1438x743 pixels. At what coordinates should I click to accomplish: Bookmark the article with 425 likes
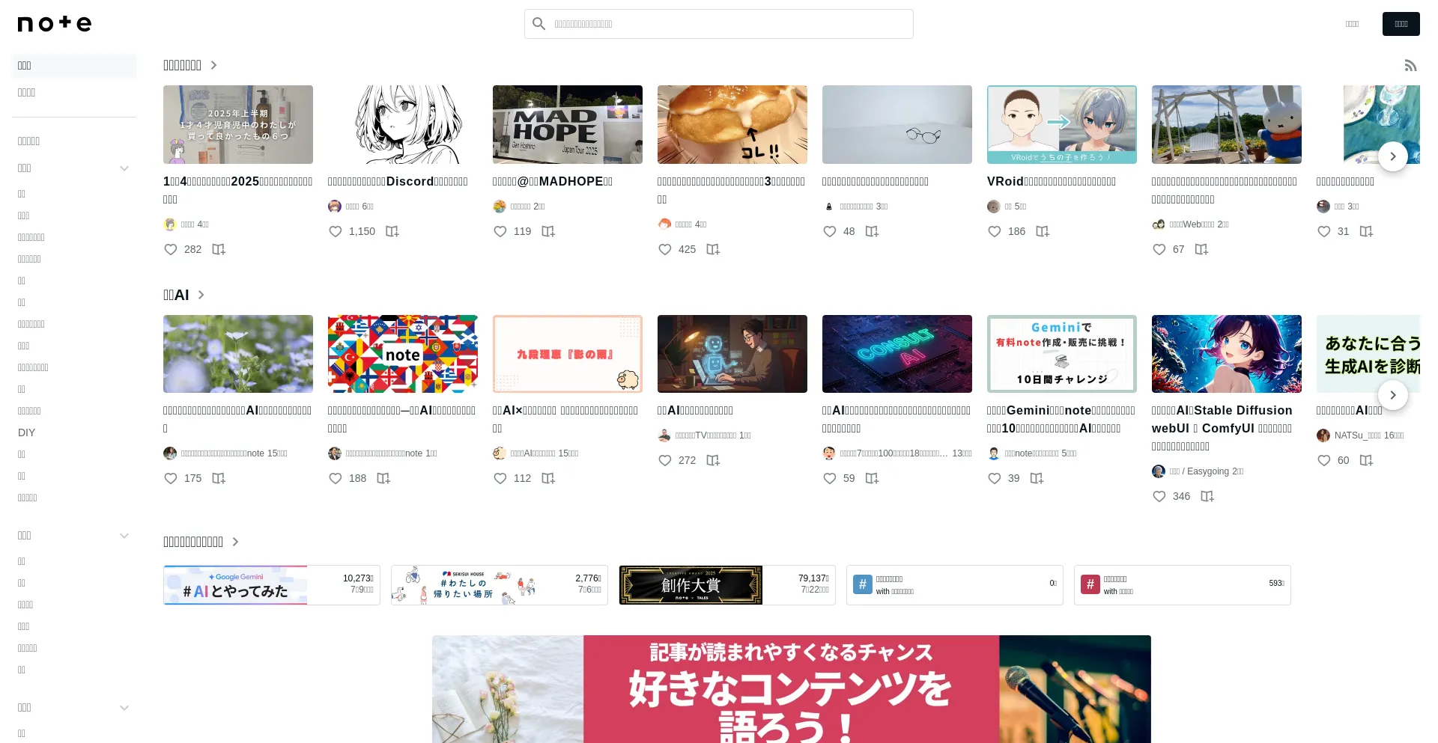712,250
